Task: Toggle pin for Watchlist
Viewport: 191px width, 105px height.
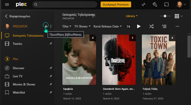Action: point(51,93)
